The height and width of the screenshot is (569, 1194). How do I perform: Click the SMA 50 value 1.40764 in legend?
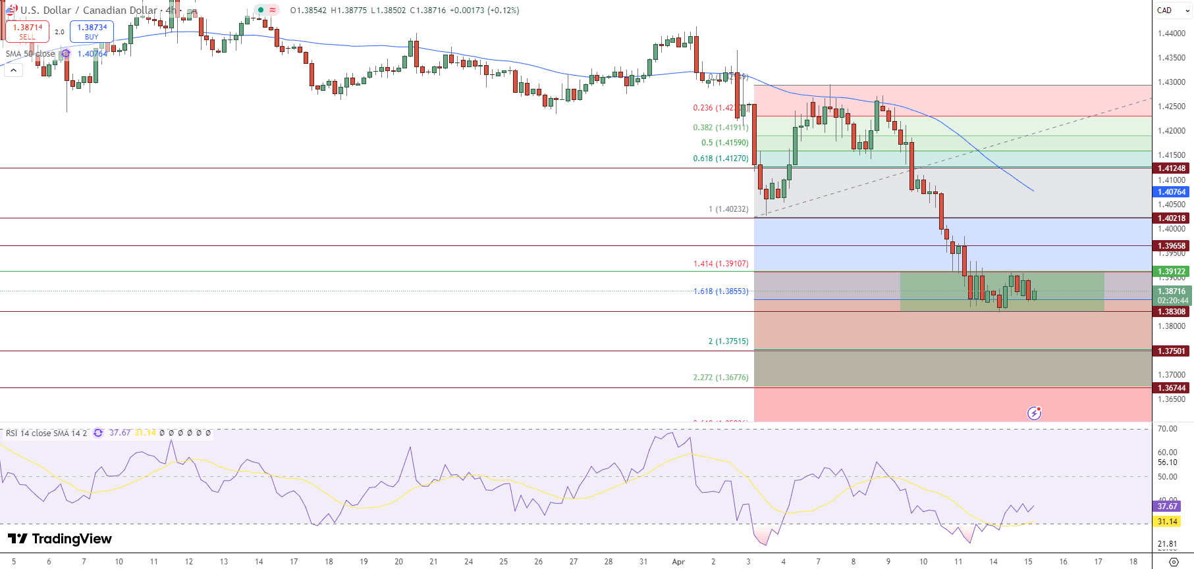point(92,54)
